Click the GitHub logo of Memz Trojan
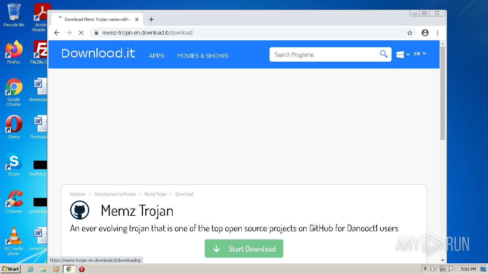The image size is (488, 274). tap(80, 210)
